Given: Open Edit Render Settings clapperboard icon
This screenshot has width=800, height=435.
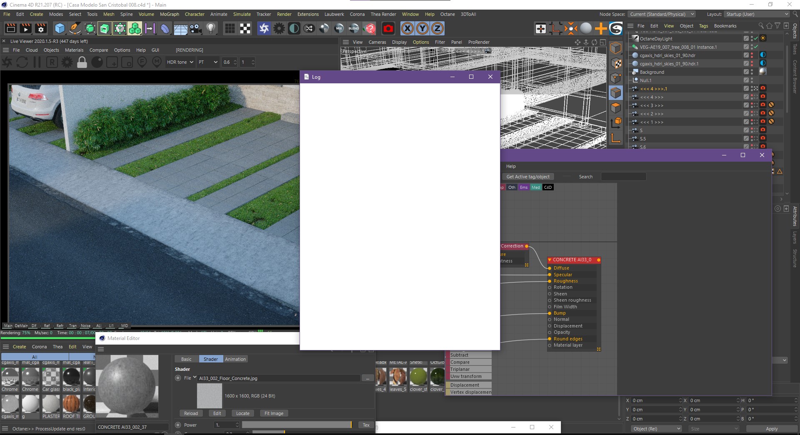Looking at the screenshot, I should pos(41,28).
